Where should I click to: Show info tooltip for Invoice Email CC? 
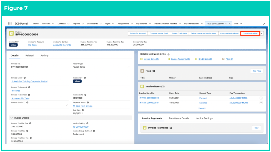27,102
